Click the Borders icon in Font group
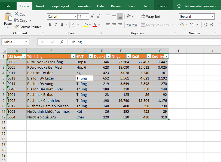This screenshot has height=162, width=221. pyautogui.click(x=73, y=25)
